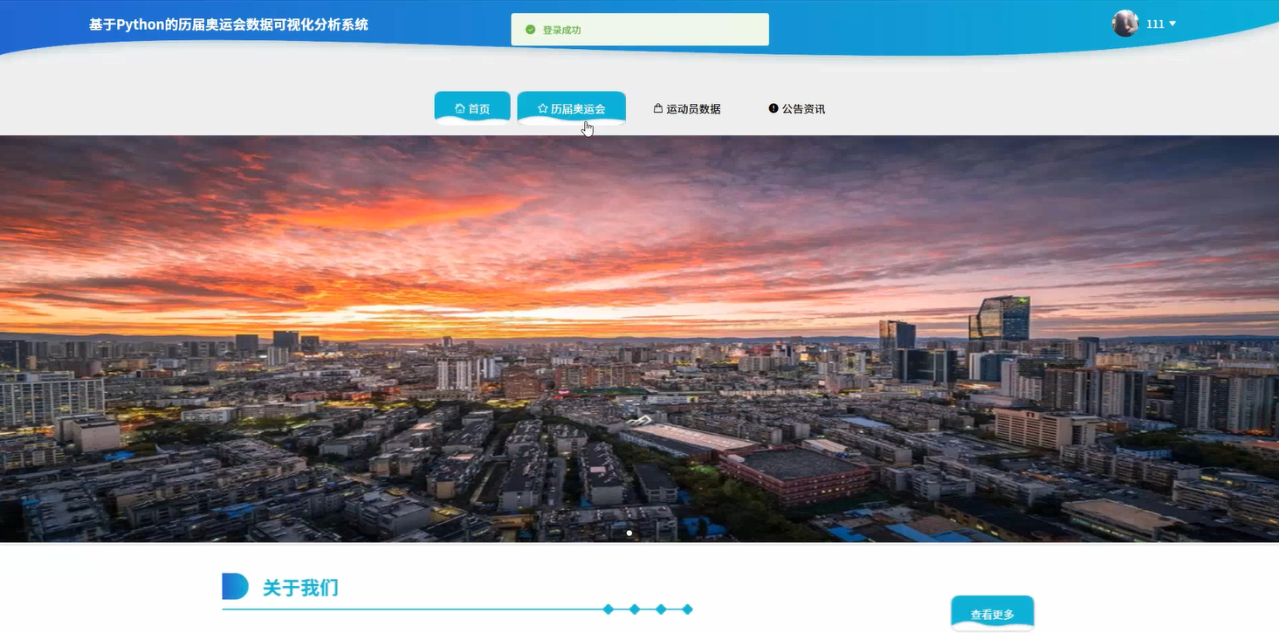Open the 首页 navigation tab
The width and height of the screenshot is (1279, 633).
472,108
